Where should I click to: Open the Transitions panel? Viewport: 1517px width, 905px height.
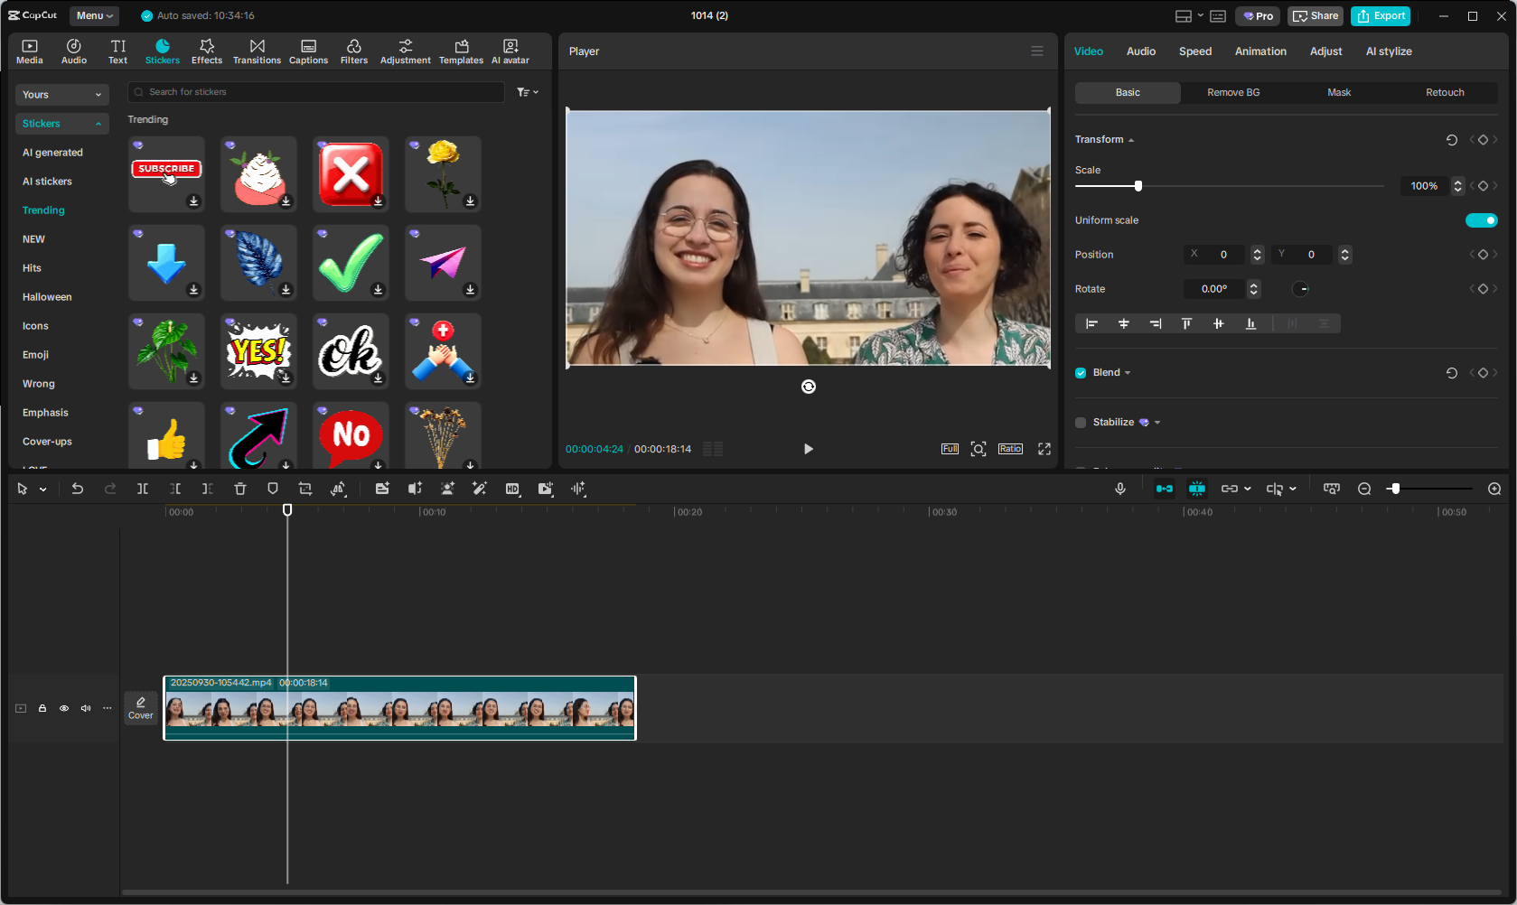click(x=257, y=51)
